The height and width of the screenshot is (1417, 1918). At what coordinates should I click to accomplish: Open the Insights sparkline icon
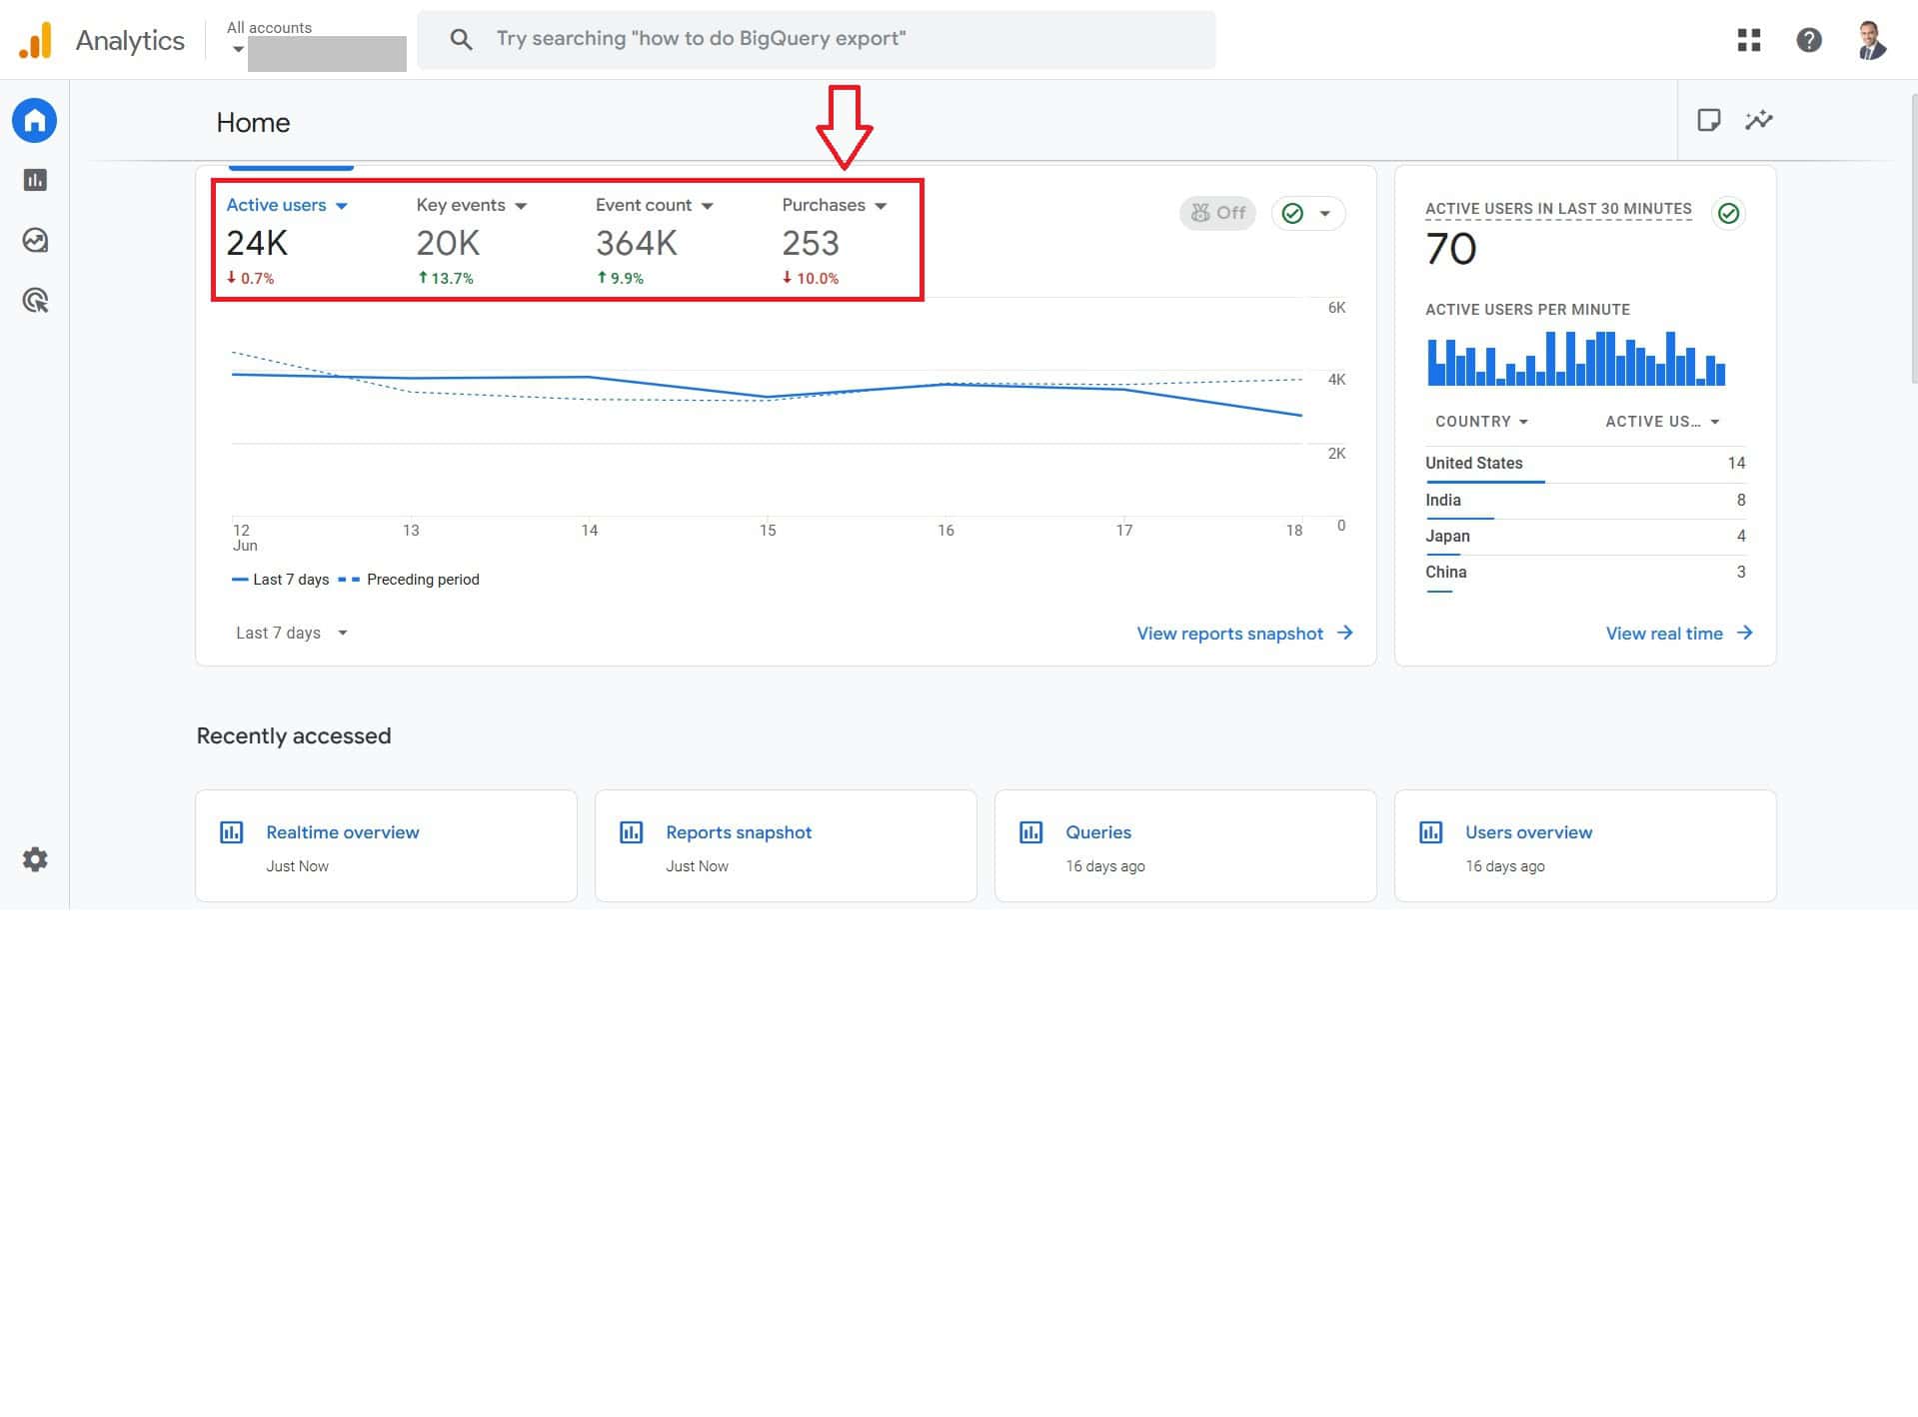[x=1758, y=121]
